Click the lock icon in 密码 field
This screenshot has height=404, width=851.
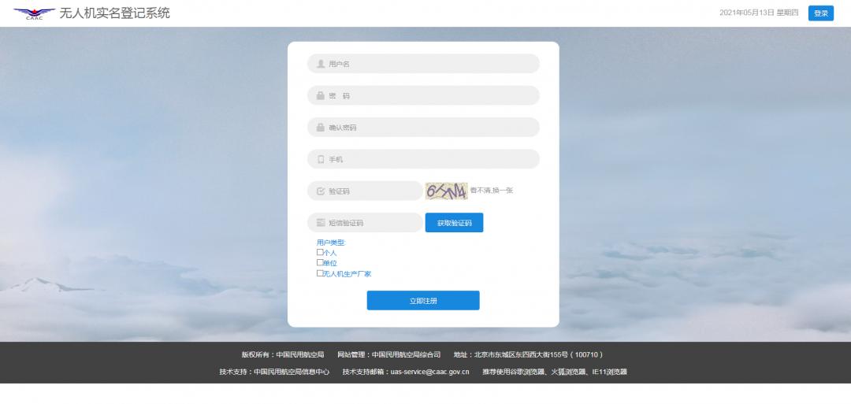click(x=321, y=95)
